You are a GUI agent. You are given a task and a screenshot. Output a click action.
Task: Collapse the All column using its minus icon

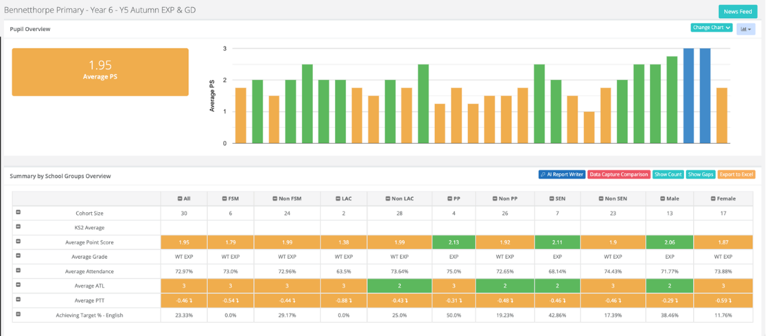pos(180,199)
